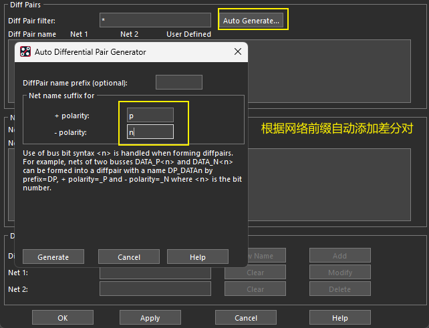Click the Add button
This screenshot has width=429, height=328.
339,255
